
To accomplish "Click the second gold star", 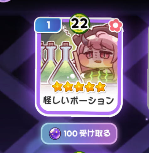I will click(x=68, y=87).
